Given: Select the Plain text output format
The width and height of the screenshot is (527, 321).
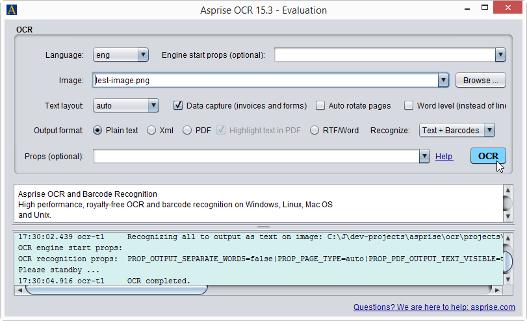Looking at the screenshot, I should tap(98, 130).
